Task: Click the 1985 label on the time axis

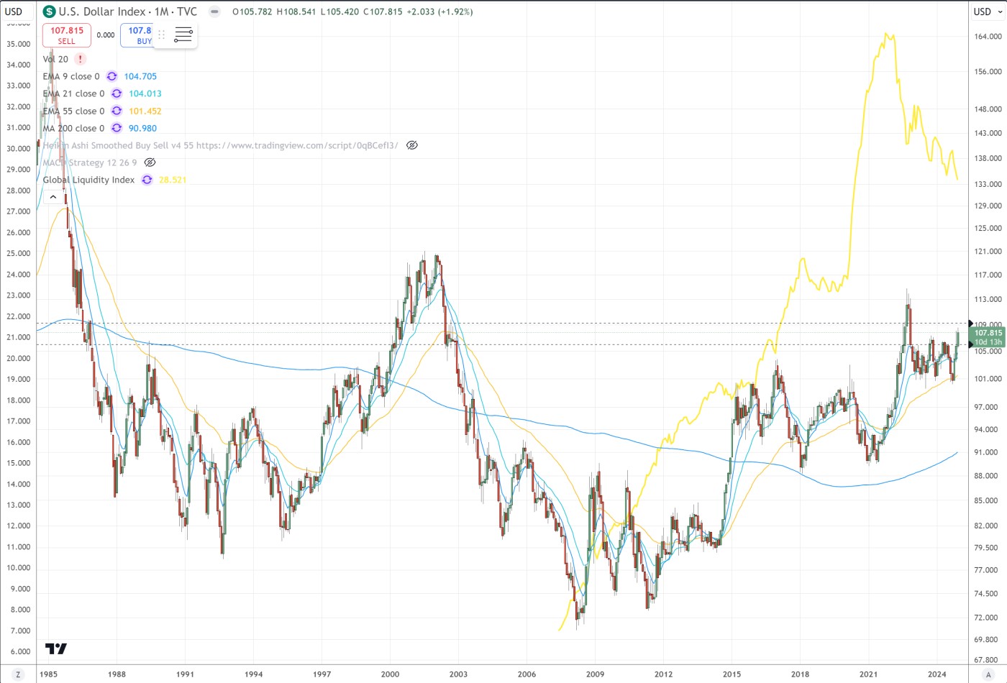Action: (48, 674)
